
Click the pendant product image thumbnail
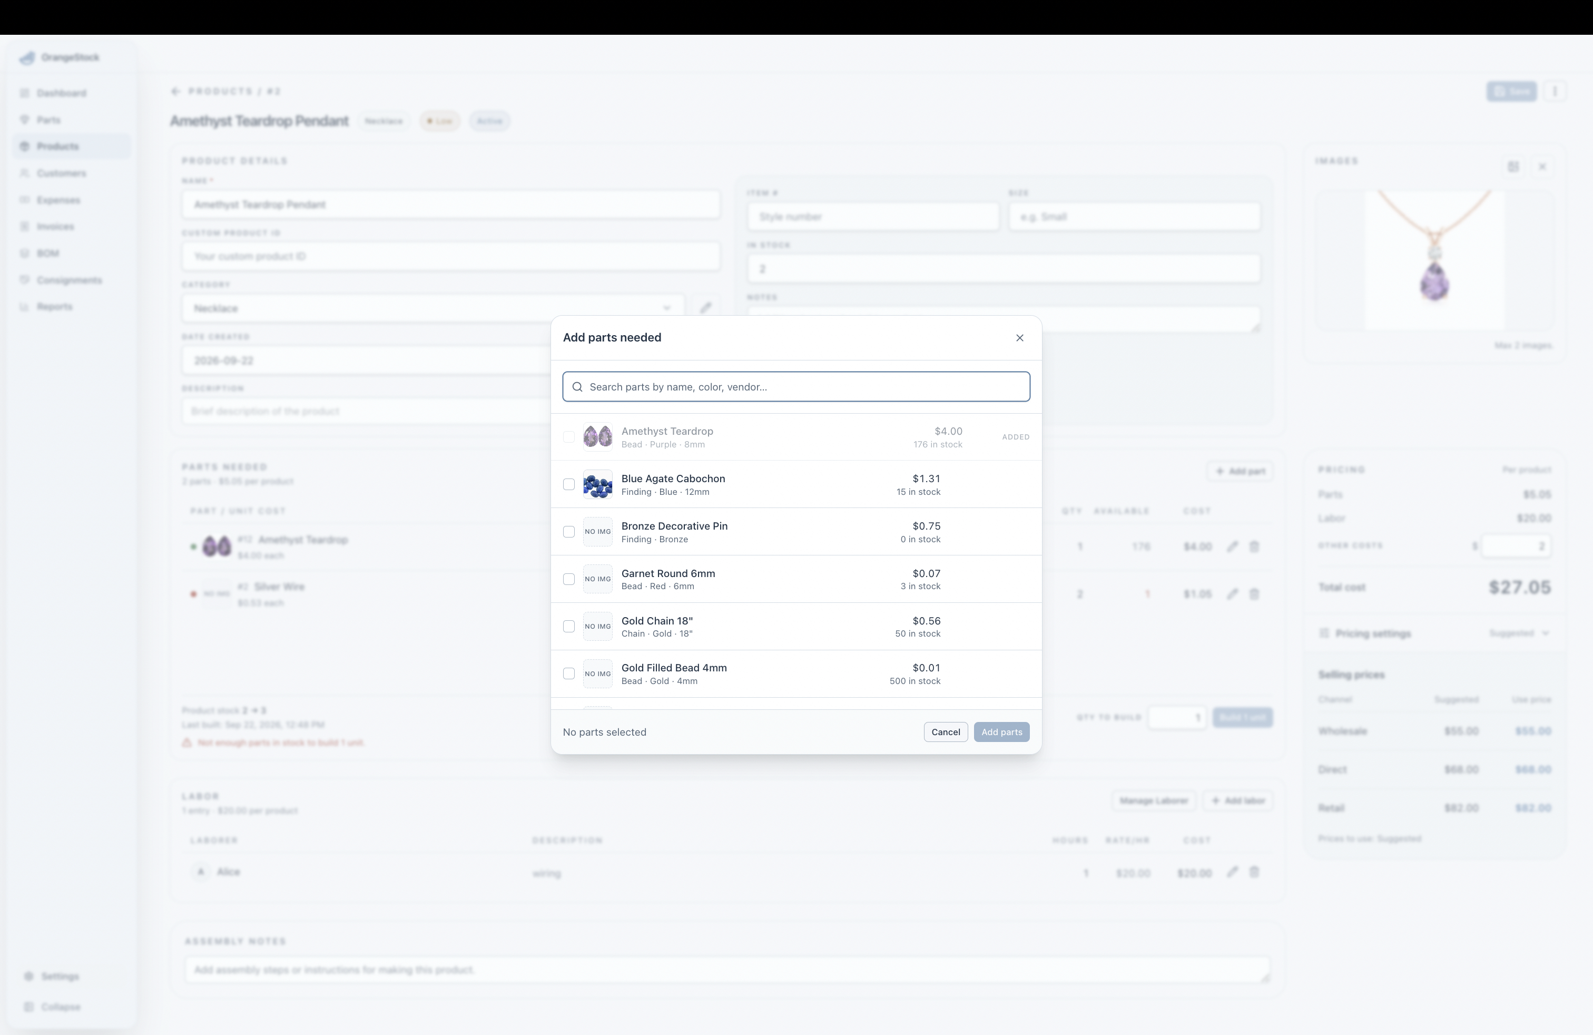pyautogui.click(x=1434, y=260)
